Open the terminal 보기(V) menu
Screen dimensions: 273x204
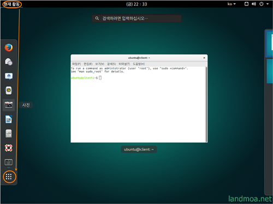[x=100, y=64]
